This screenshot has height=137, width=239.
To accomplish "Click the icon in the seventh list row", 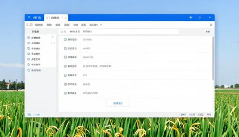I will (65, 93).
